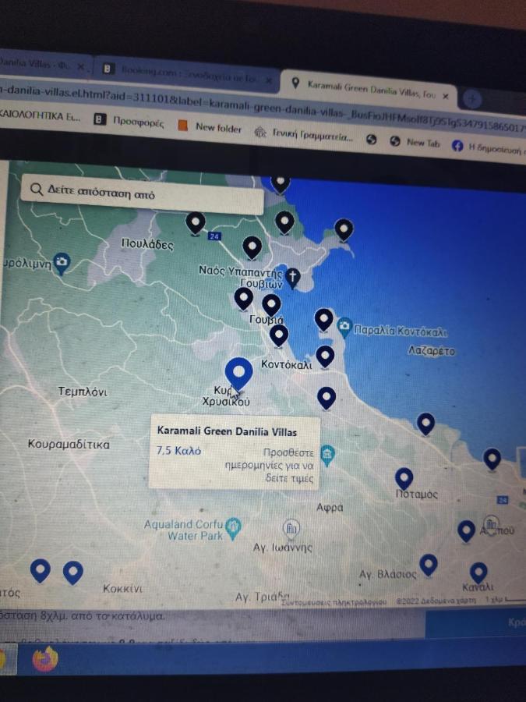
Task: Click 'Προσθέστε ημερομηνίες' text in the popup
Action: pos(270,465)
